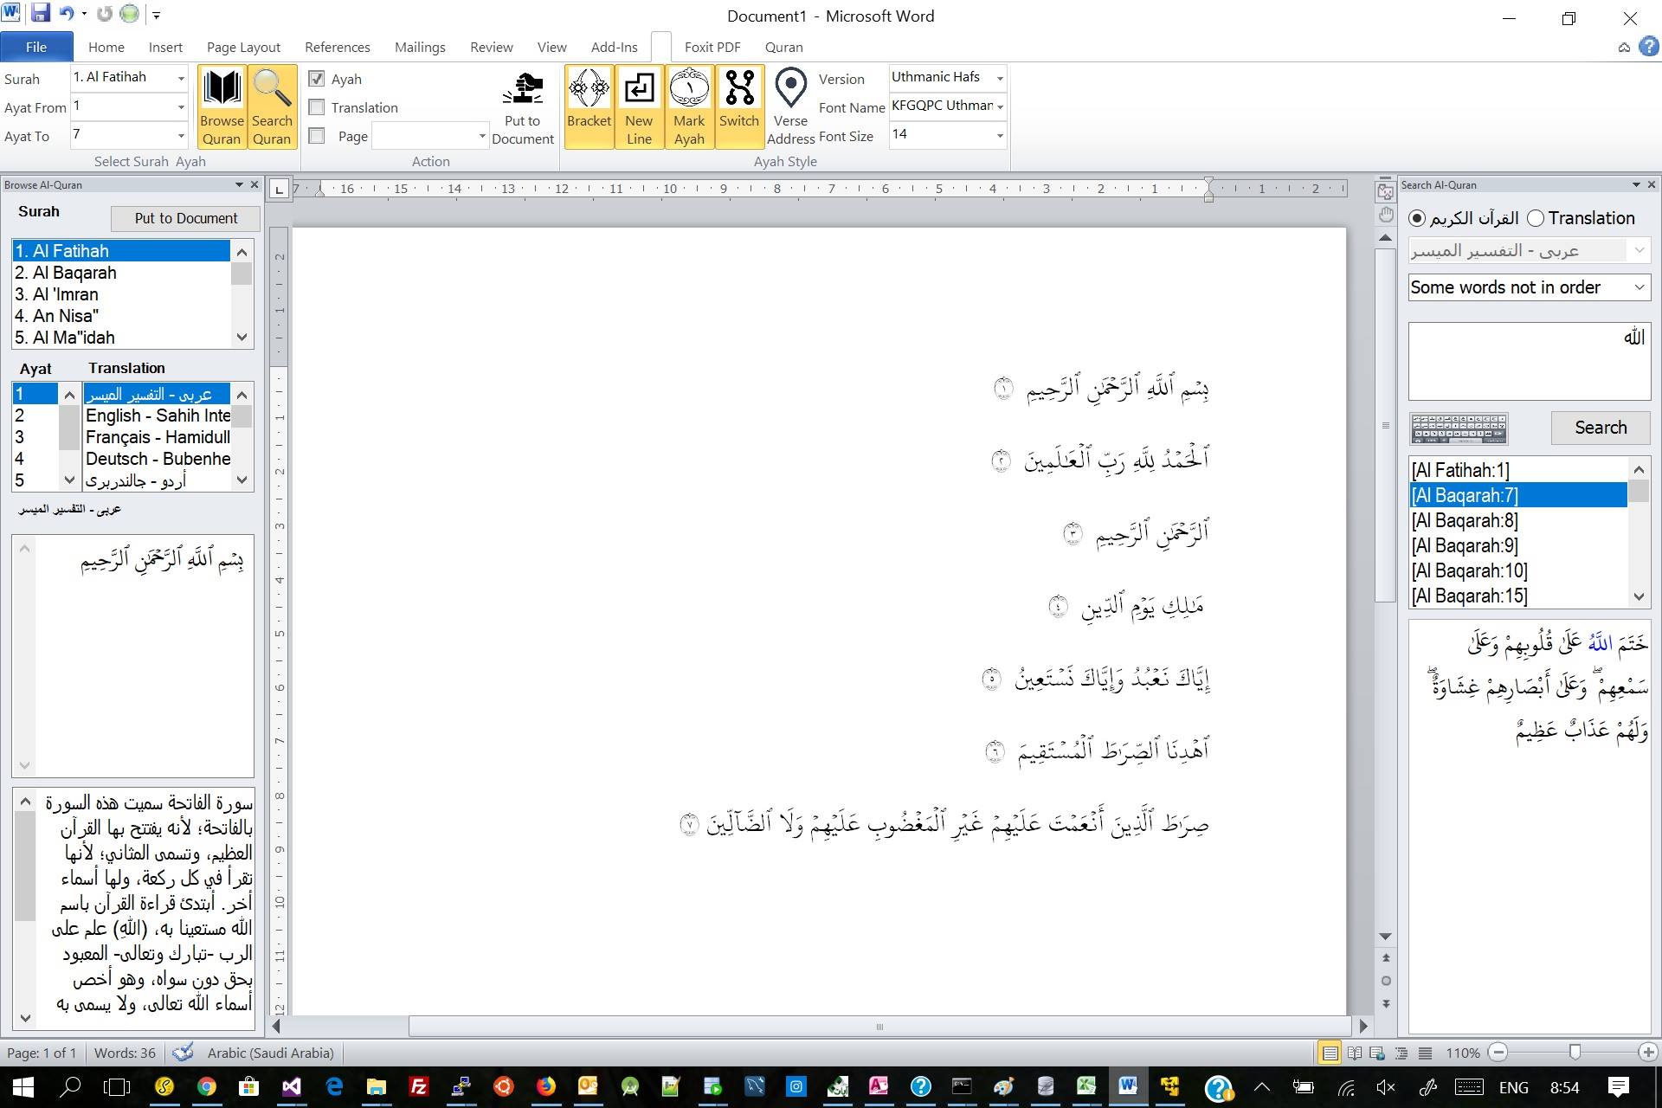Image resolution: width=1662 pixels, height=1108 pixels.
Task: Expand the Font Size dropdown
Action: [x=1000, y=135]
